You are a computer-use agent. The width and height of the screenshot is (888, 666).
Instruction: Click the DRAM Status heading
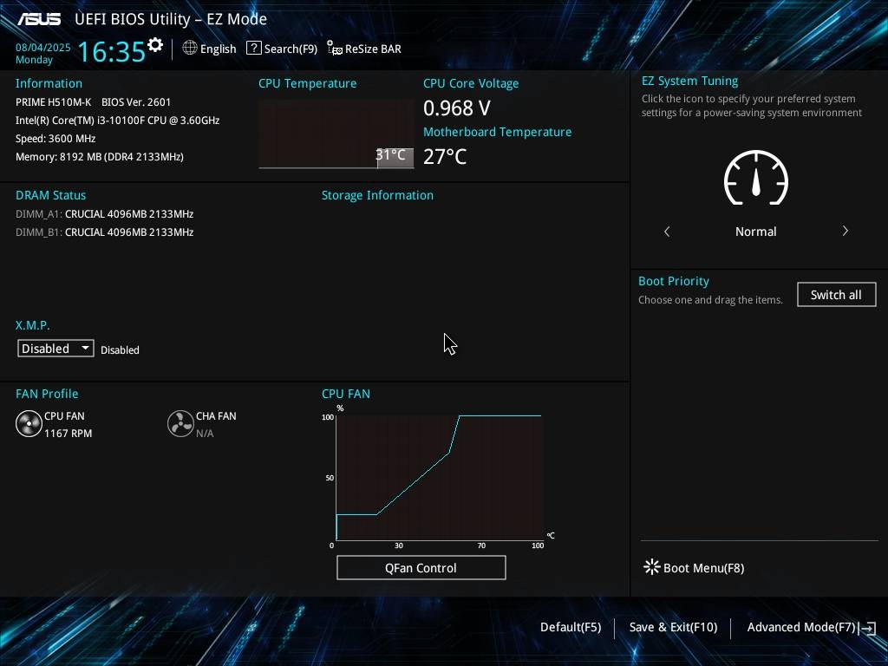tap(50, 195)
